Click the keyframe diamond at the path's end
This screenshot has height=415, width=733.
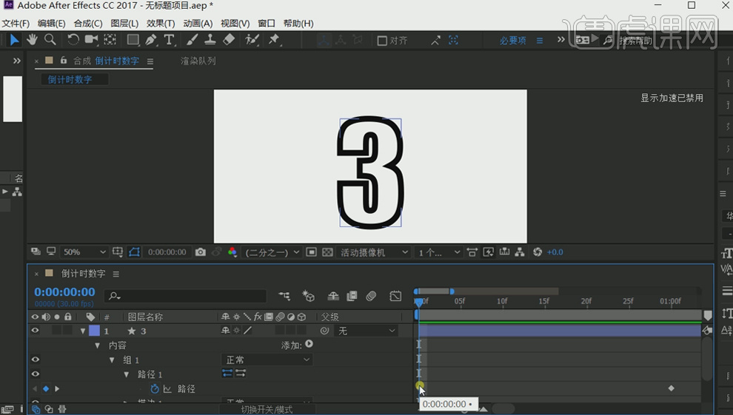[672, 388]
